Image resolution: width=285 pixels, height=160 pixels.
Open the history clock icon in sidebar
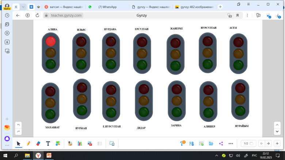coord(7,15)
